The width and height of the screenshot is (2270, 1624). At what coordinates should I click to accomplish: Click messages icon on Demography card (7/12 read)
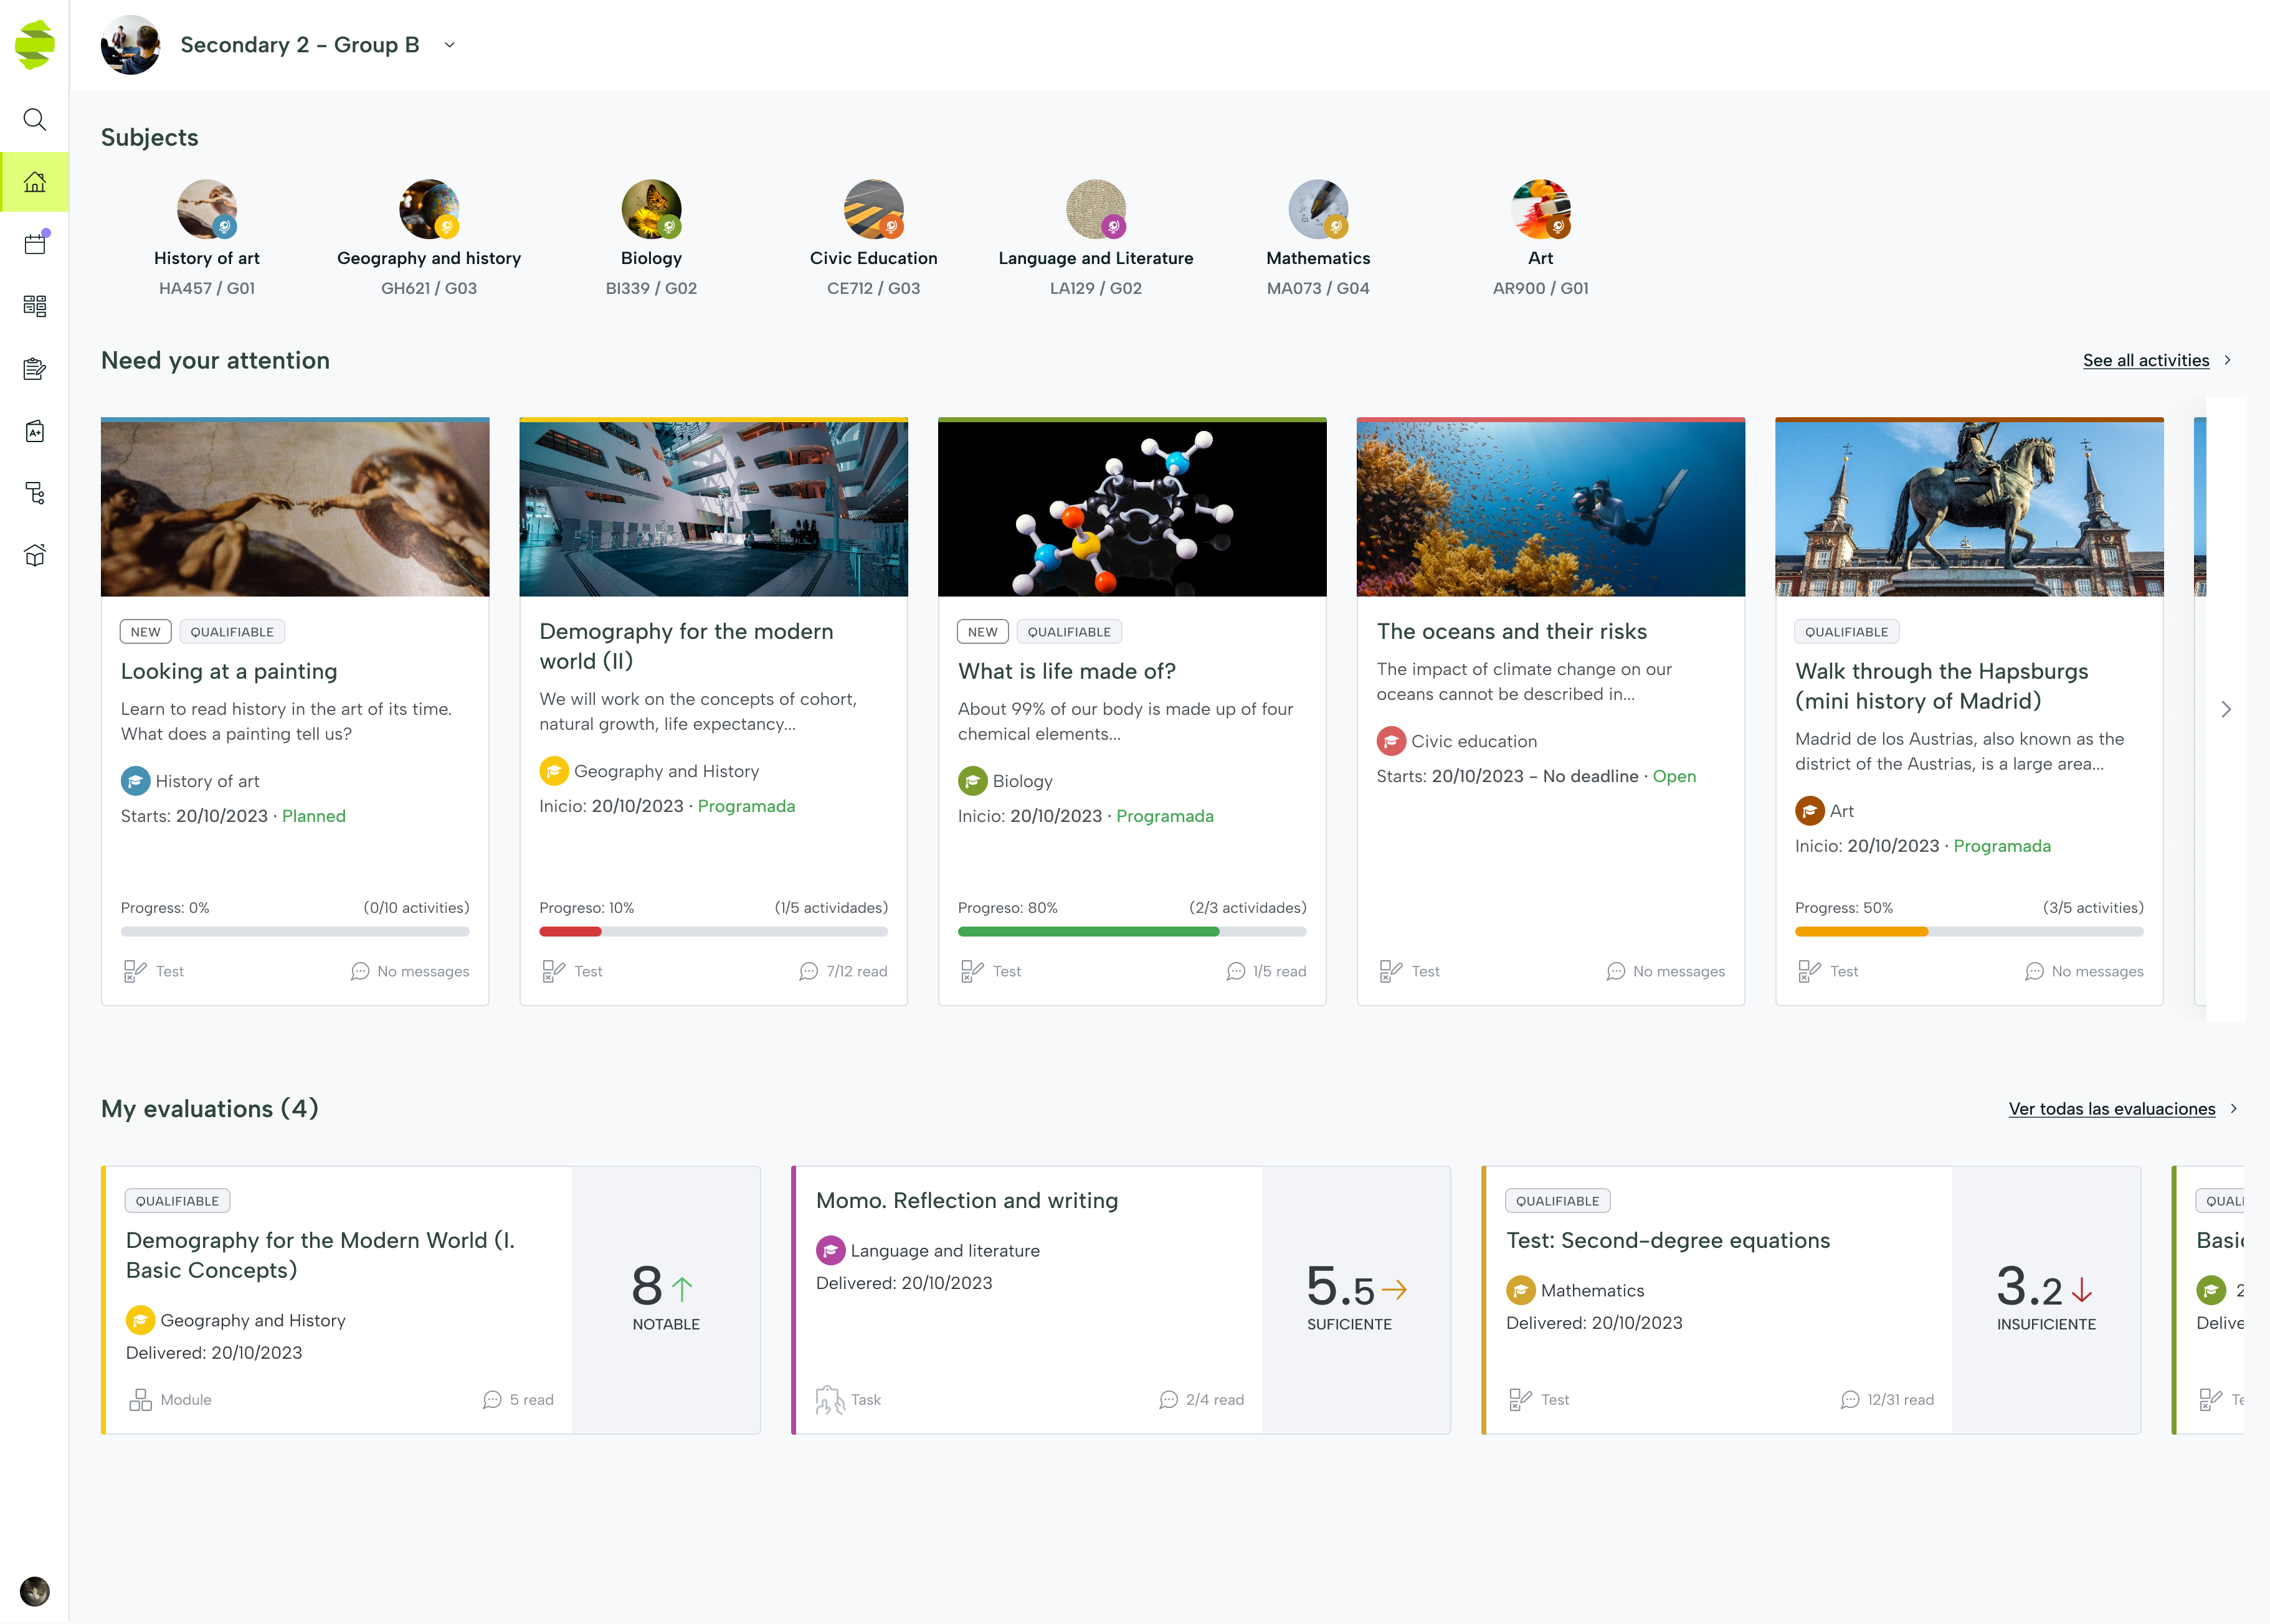[809, 971]
